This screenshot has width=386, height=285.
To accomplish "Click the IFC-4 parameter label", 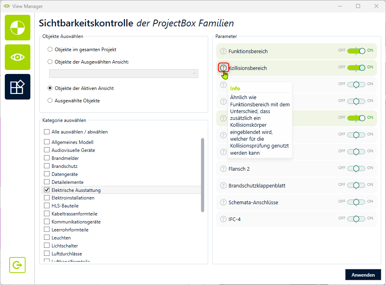I will (234, 219).
